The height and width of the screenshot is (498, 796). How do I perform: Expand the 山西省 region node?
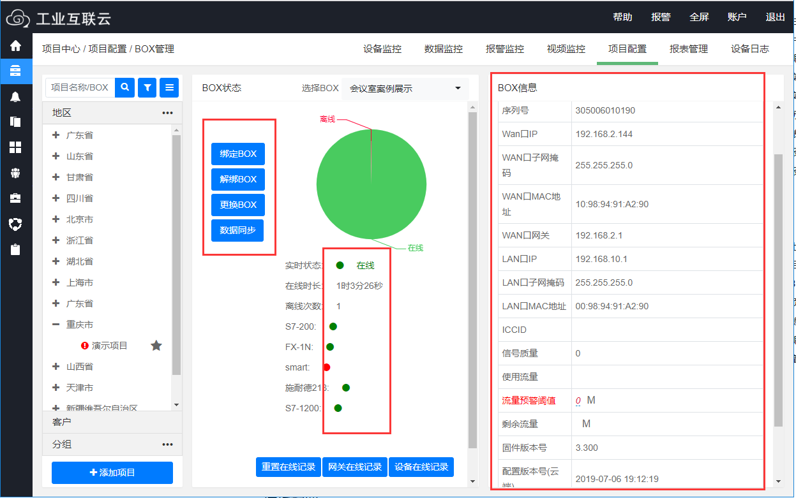pos(56,367)
